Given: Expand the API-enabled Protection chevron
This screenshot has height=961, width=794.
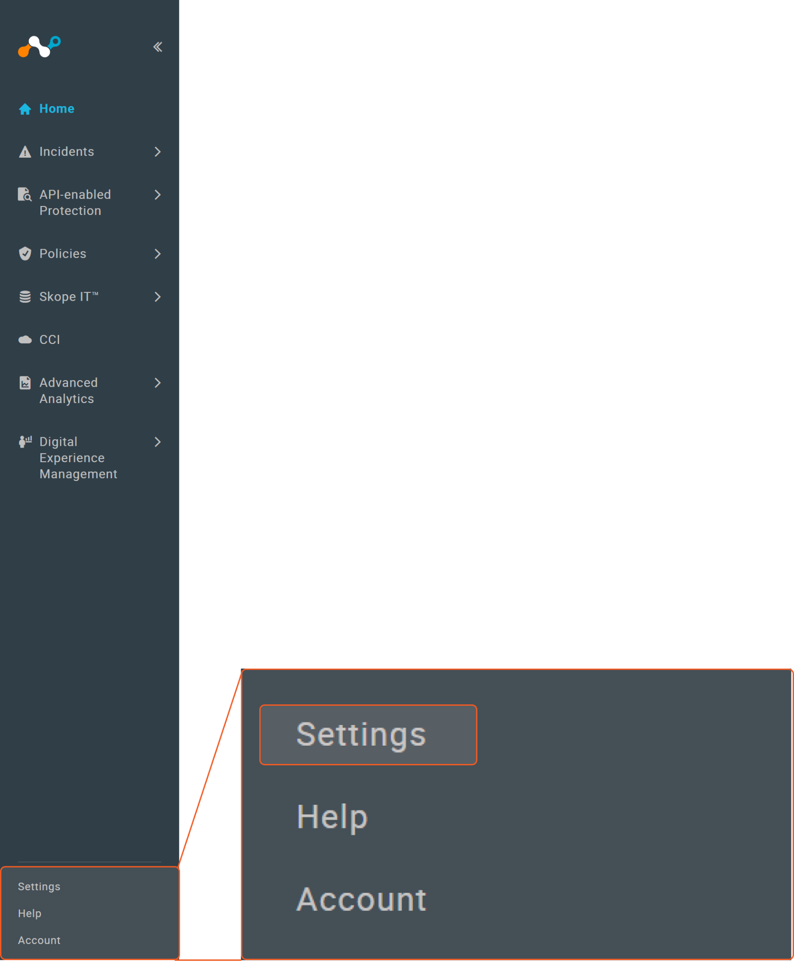Looking at the screenshot, I should (x=158, y=194).
